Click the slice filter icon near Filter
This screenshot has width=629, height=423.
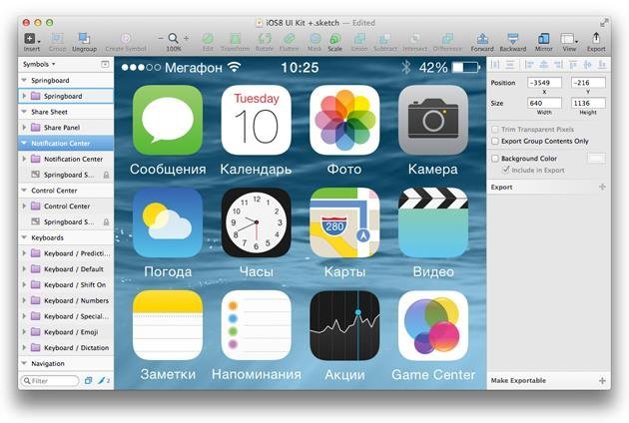point(104,380)
